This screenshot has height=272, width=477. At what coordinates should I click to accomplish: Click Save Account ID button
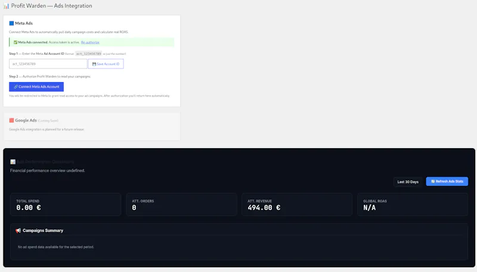pyautogui.click(x=106, y=64)
